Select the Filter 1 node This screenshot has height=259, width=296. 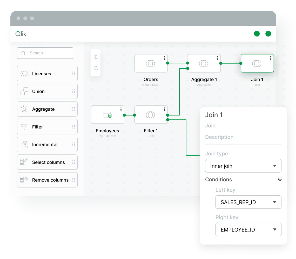[x=151, y=114]
